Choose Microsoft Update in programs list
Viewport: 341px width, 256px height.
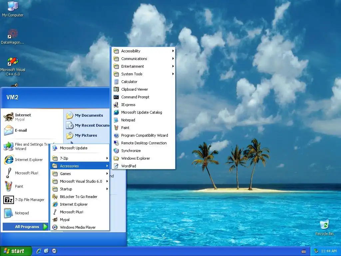point(80,148)
